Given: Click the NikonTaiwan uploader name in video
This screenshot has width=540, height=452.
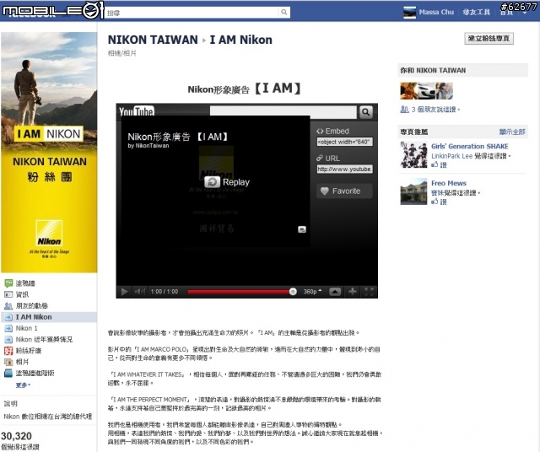Looking at the screenshot, I should click(x=152, y=146).
